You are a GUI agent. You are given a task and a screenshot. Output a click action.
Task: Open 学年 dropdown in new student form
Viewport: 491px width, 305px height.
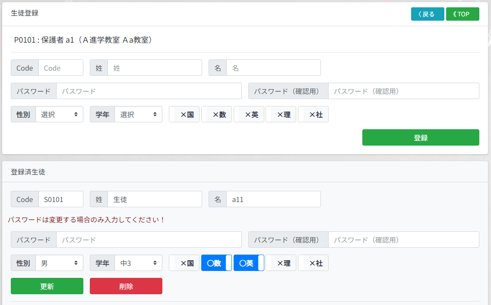pyautogui.click(x=138, y=115)
